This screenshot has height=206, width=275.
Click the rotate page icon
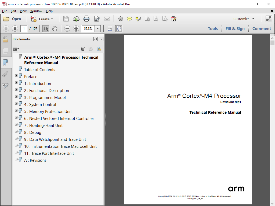pyautogui.click(x=156, y=19)
